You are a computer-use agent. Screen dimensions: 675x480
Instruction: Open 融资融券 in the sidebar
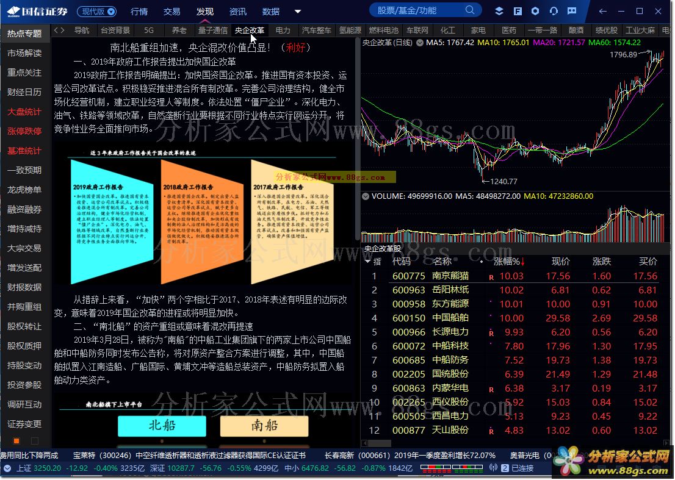point(24,209)
